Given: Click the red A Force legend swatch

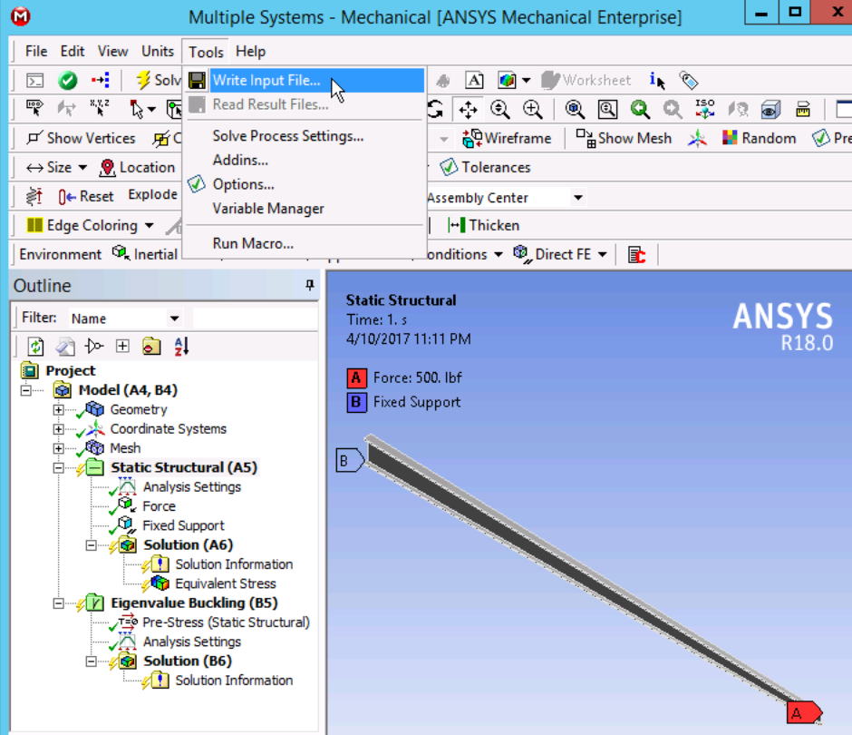Looking at the screenshot, I should pos(356,377).
